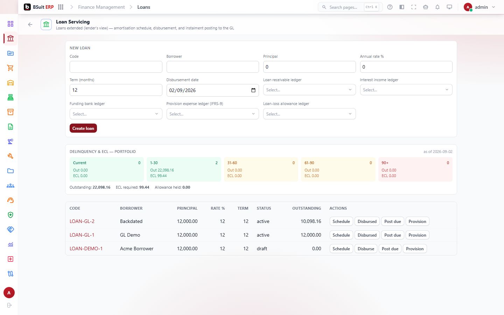The image size is (504, 315).
Task: Toggle fullscreen mode icon
Action: [x=414, y=7]
